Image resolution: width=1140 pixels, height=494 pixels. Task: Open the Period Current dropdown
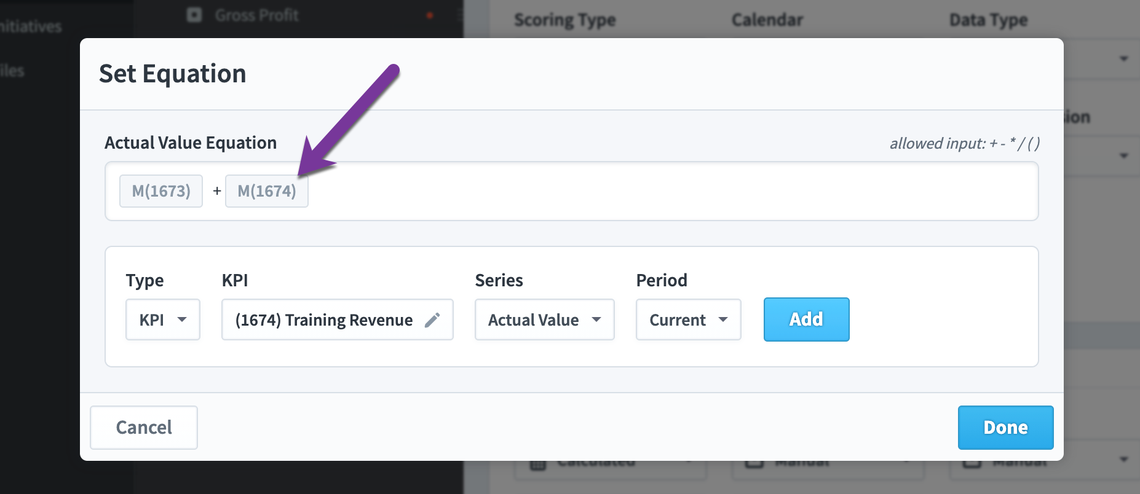tap(689, 320)
